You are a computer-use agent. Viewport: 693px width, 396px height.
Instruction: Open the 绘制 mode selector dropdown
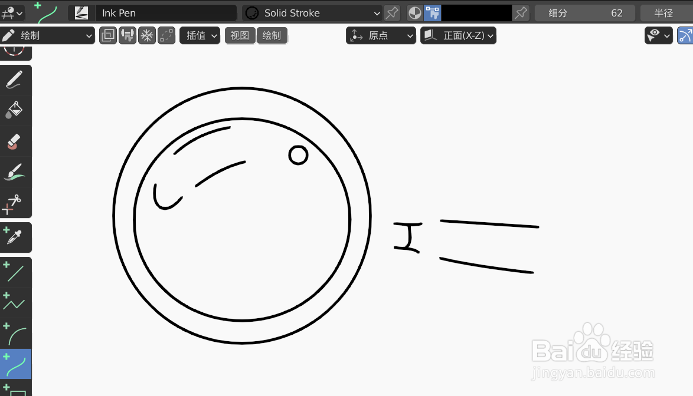click(x=47, y=35)
